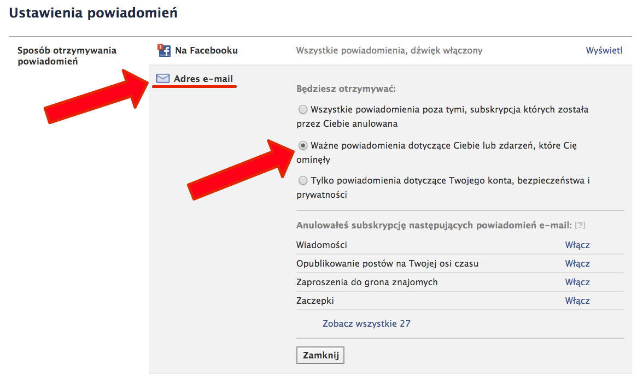Click Włącz for Zaproszenia do grona znajomych
Image resolution: width=643 pixels, height=377 pixels.
pyautogui.click(x=577, y=282)
